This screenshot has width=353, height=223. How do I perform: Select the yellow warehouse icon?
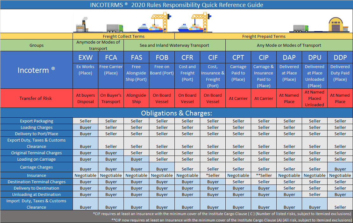339,25
